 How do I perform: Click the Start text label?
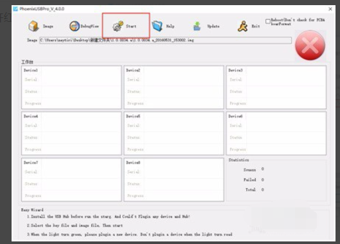coord(131,26)
